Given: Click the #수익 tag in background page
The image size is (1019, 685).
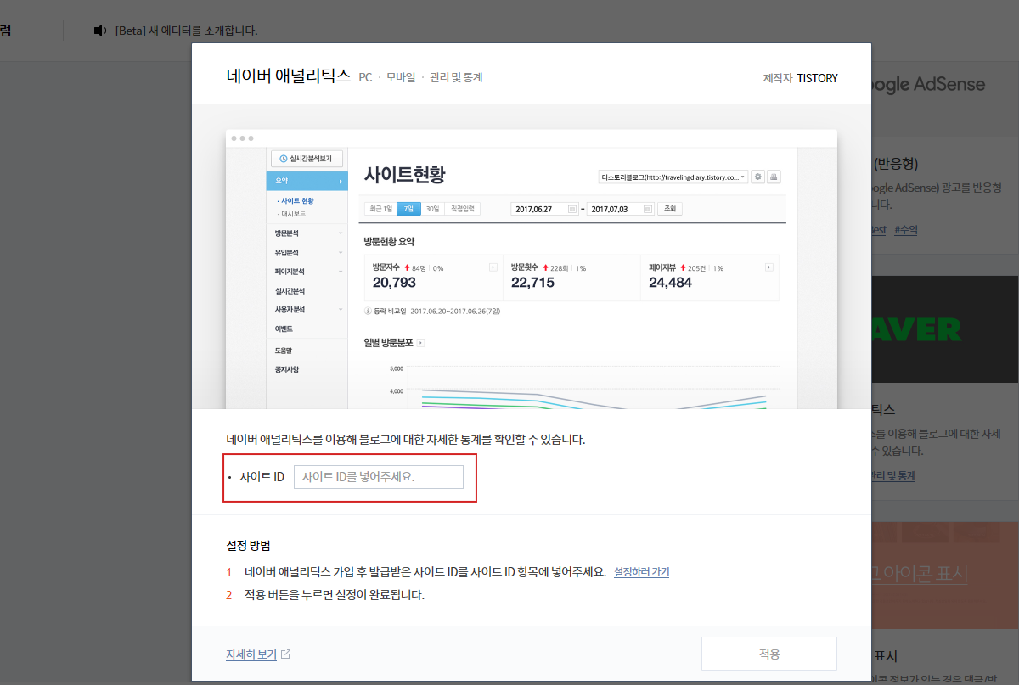Looking at the screenshot, I should (906, 230).
